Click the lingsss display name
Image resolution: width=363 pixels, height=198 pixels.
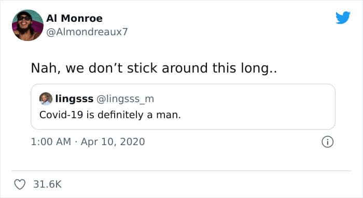click(74, 99)
